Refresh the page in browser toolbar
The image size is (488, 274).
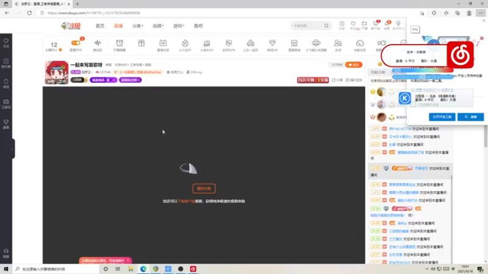[29, 13]
